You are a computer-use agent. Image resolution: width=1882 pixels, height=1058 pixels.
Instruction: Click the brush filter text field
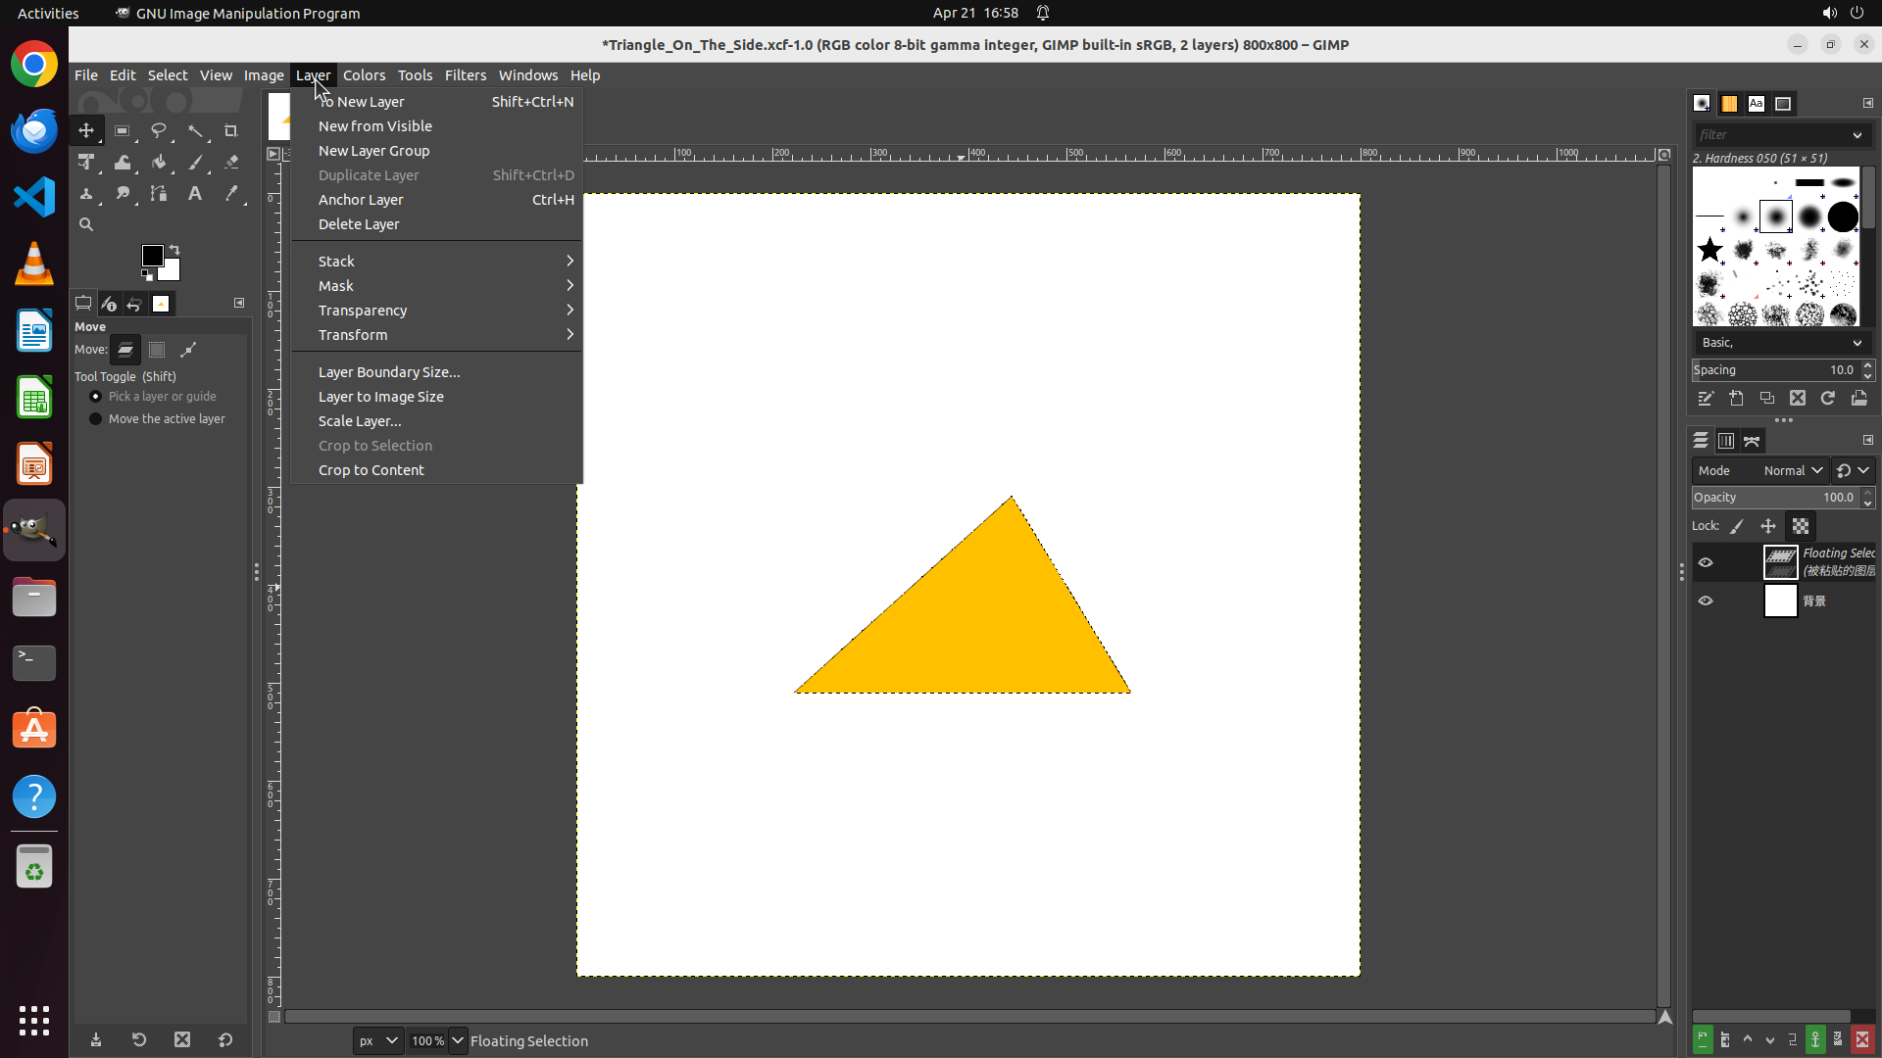(x=1769, y=135)
